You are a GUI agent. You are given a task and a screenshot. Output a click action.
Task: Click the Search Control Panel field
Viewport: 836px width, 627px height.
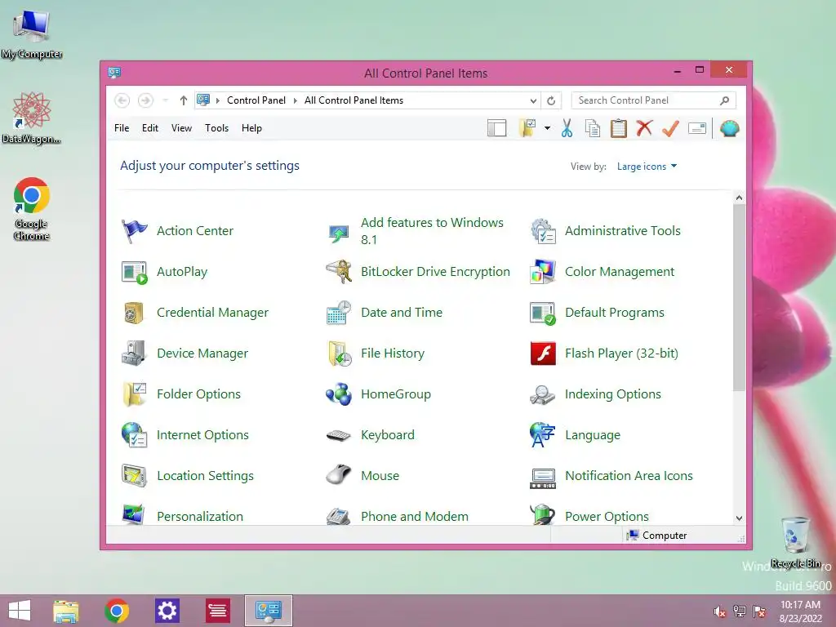(x=653, y=100)
